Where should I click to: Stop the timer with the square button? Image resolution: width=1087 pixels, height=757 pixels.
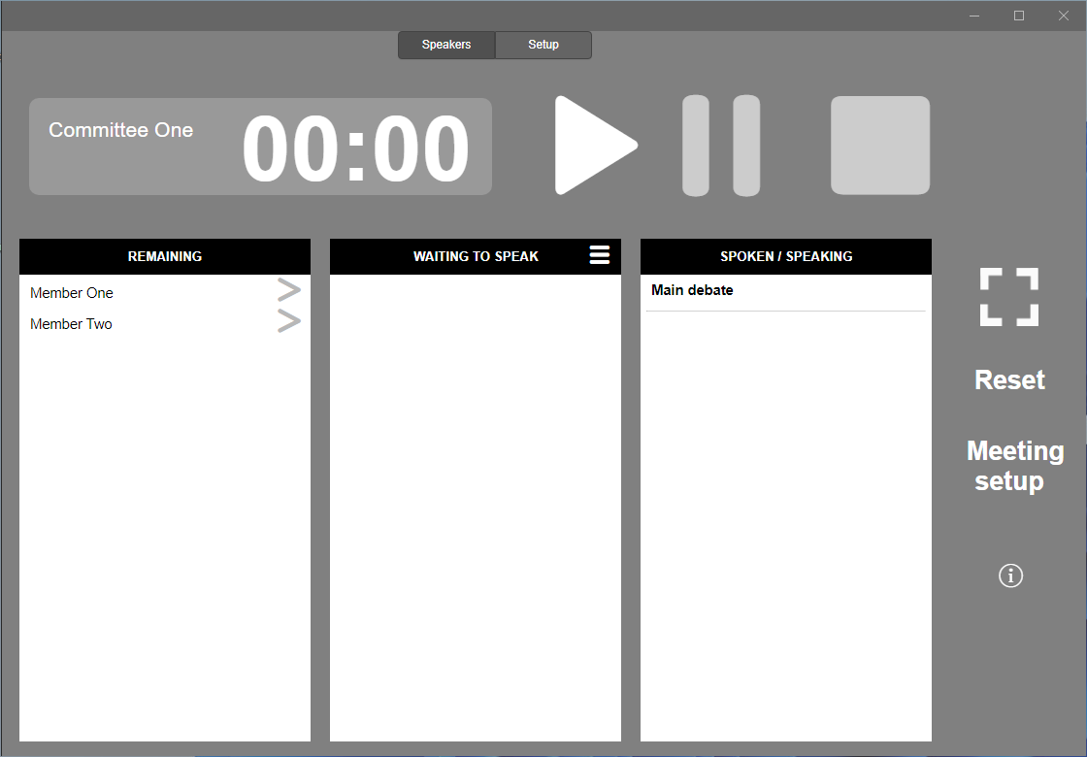click(880, 146)
